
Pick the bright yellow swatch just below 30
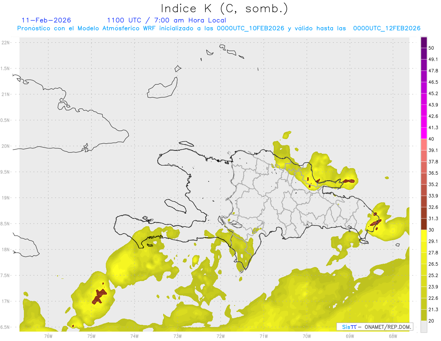tap(424, 235)
